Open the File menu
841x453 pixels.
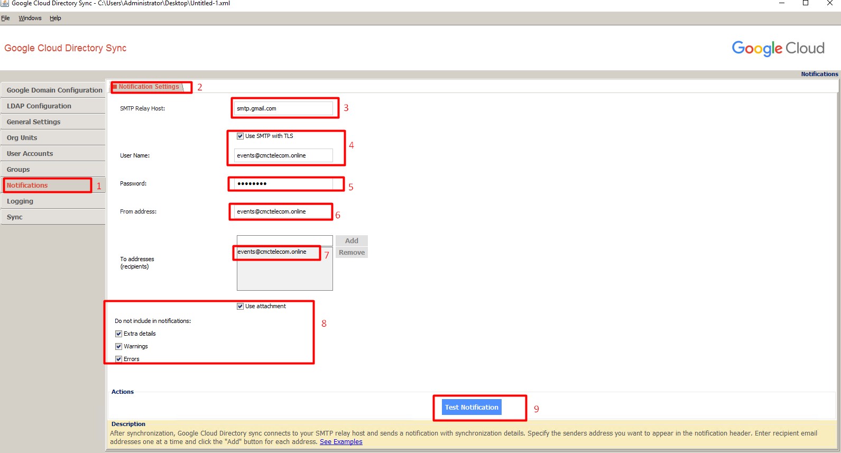click(x=5, y=18)
